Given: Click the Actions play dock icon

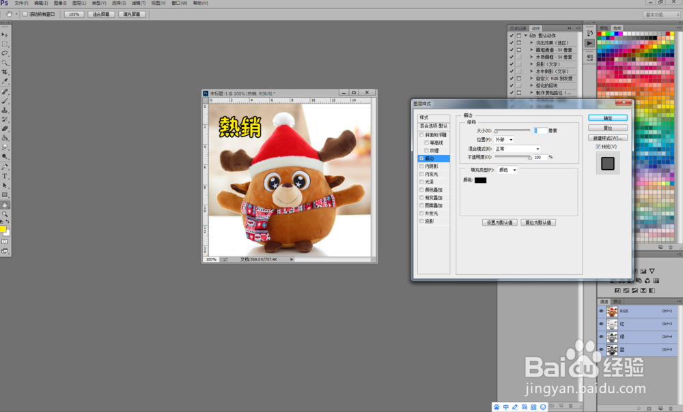Looking at the screenshot, I should point(590,43).
